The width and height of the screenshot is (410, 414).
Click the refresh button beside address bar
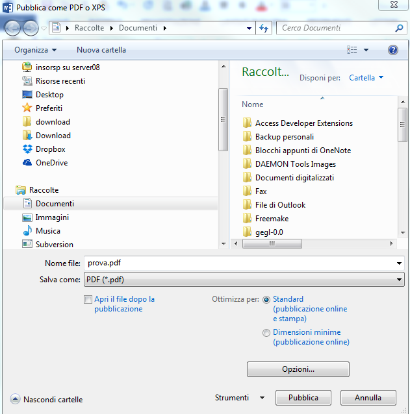coord(264,28)
